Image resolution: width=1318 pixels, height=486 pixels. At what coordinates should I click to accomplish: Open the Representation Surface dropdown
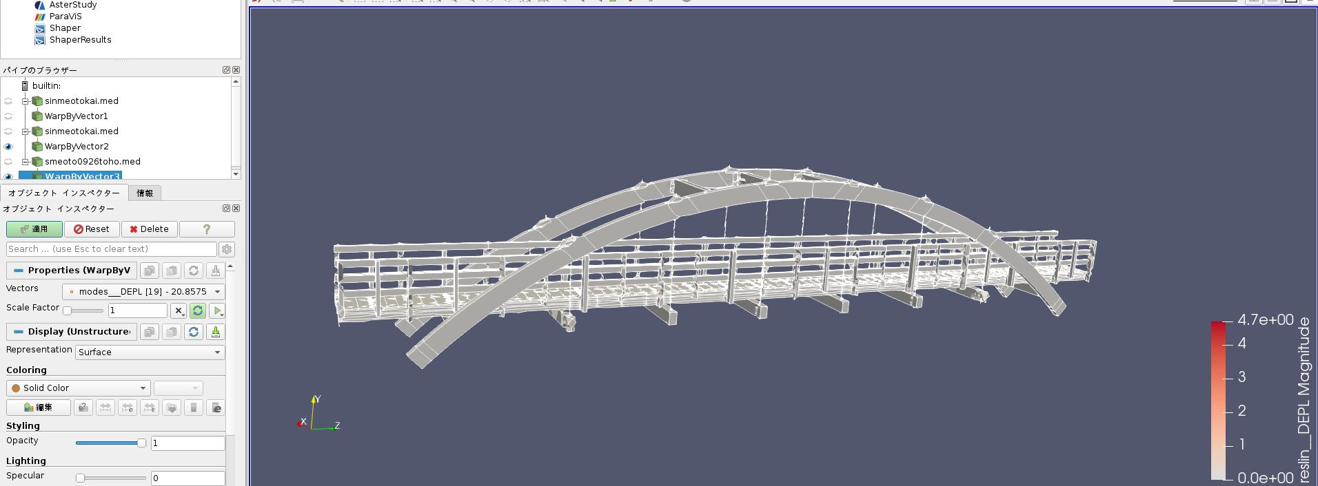tap(150, 352)
